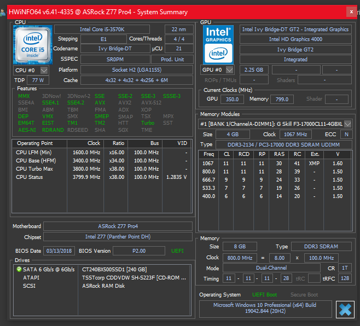This screenshot has height=326, width=360.
Task: Click the GPU memory value 2.25 GB
Action: pos(254,70)
